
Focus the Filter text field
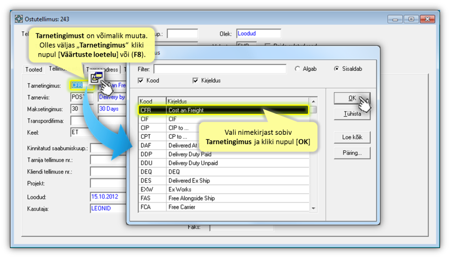220,69
